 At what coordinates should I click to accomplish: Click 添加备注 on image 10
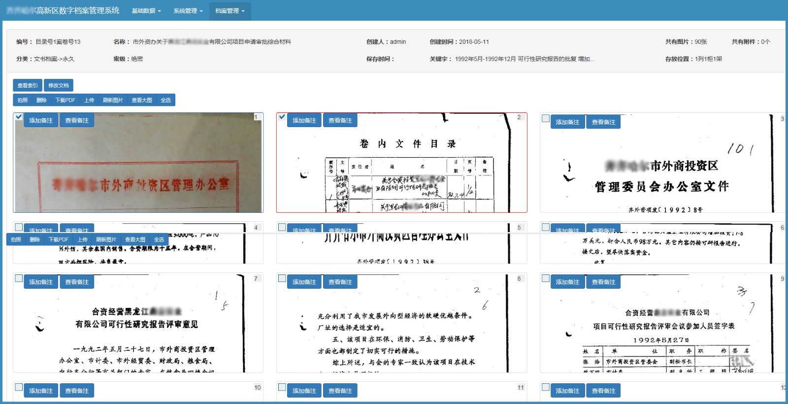41,391
